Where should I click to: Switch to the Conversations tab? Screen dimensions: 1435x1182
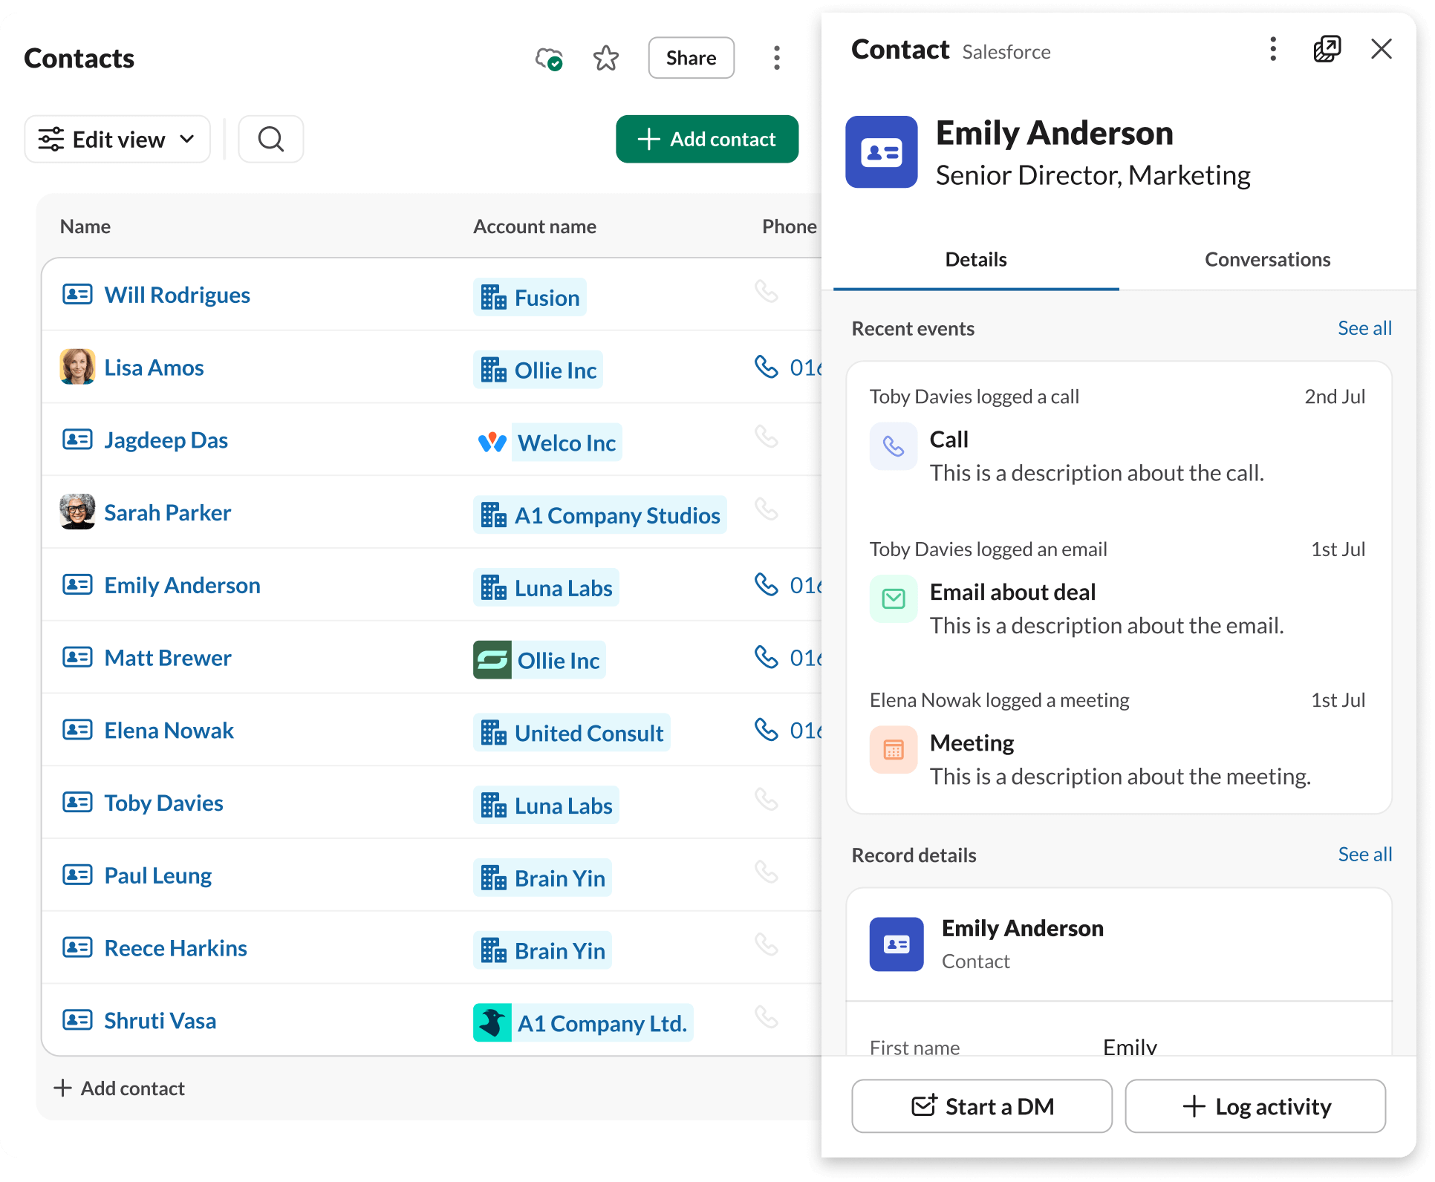(x=1266, y=259)
